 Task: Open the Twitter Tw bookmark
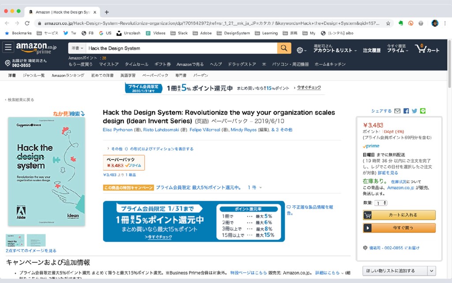point(70,33)
